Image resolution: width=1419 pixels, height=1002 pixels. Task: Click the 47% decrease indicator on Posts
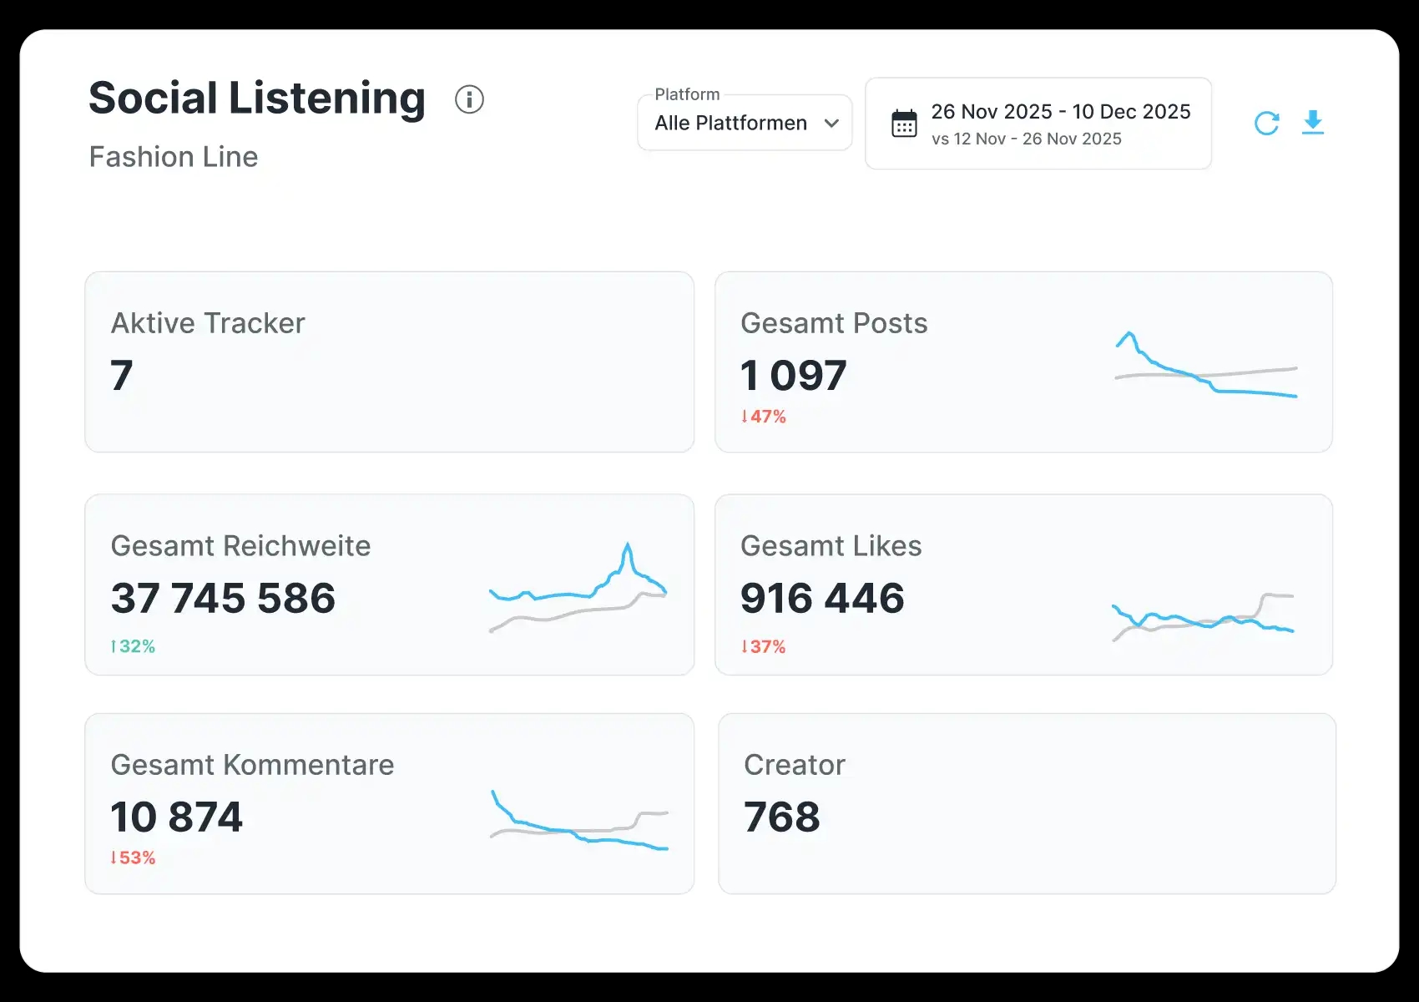tap(764, 417)
